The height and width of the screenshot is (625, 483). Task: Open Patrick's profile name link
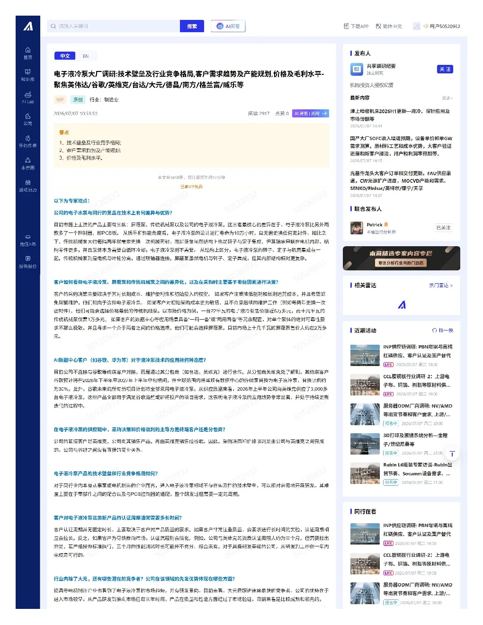coord(375,224)
